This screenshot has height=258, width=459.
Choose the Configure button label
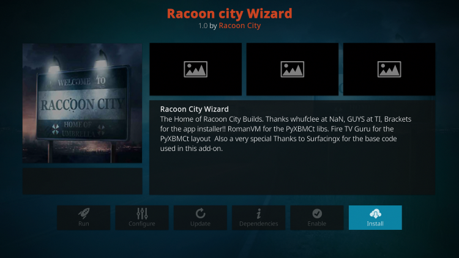click(x=142, y=224)
